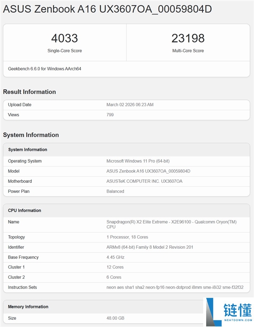Select the Model value ASUS Zenbook A16 UX3607OA_00059804D

[x=148, y=171]
